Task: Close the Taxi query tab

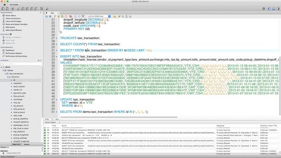Action: pos(58,13)
